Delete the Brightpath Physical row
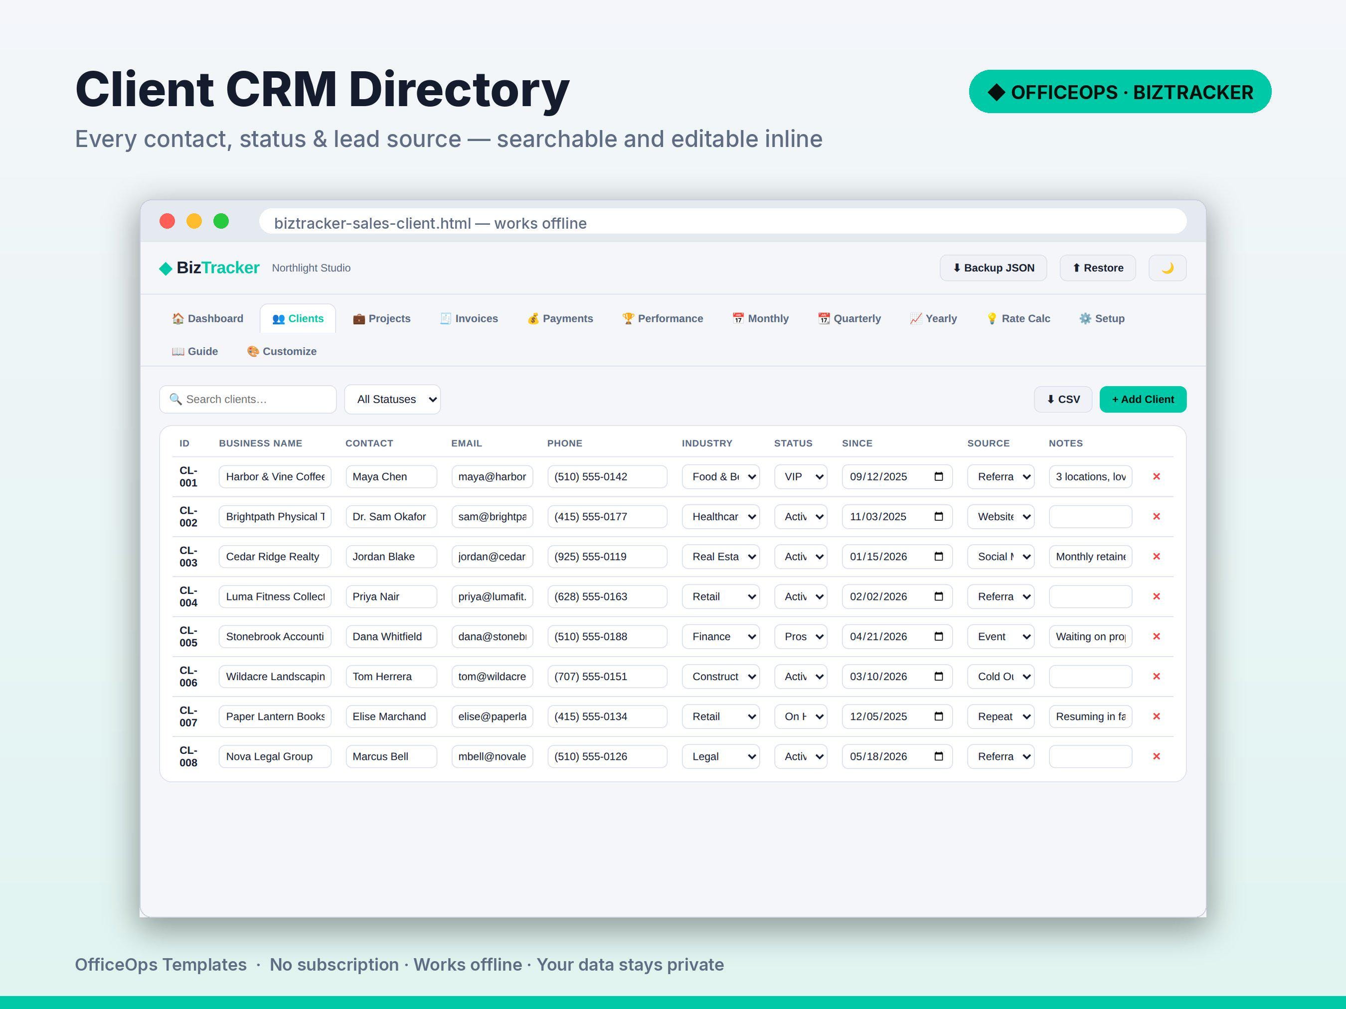This screenshot has width=1346, height=1009. [x=1156, y=516]
